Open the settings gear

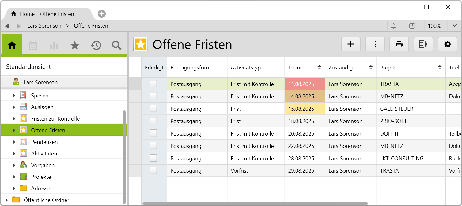(448, 44)
